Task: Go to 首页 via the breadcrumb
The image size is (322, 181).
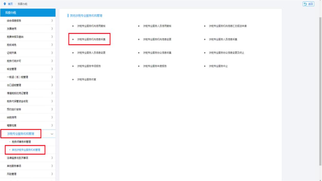Action: [x=10, y=4]
